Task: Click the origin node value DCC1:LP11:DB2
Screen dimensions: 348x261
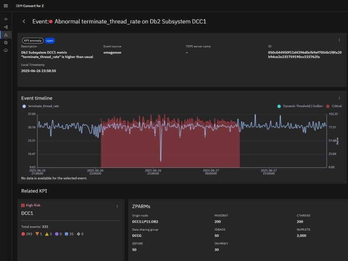Action: (x=145, y=222)
